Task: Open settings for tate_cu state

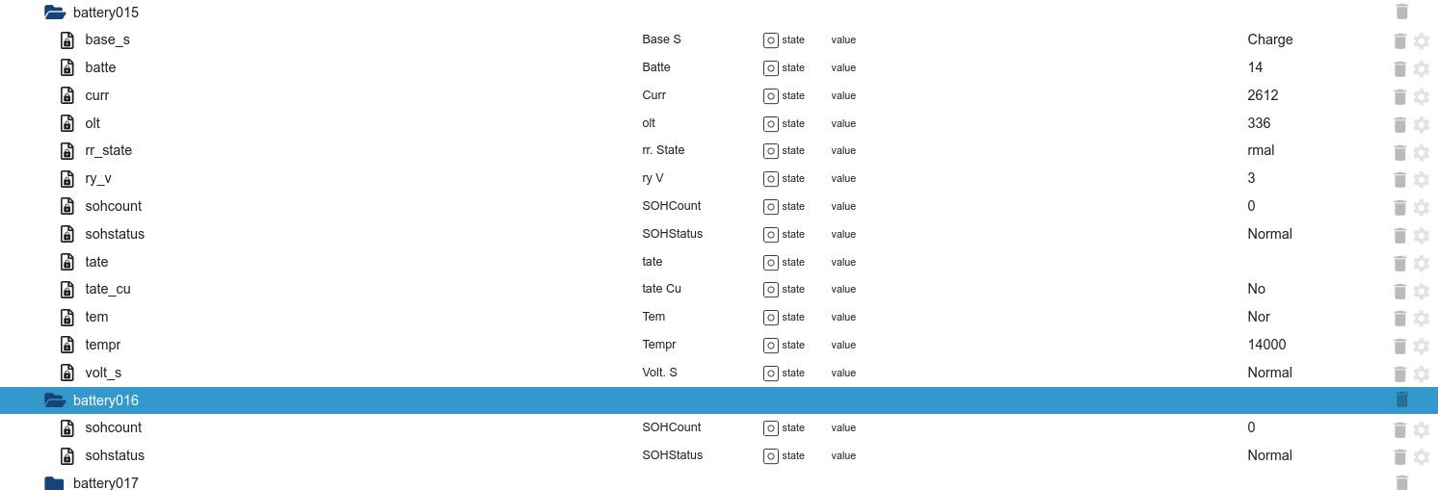Action: pos(1421,290)
